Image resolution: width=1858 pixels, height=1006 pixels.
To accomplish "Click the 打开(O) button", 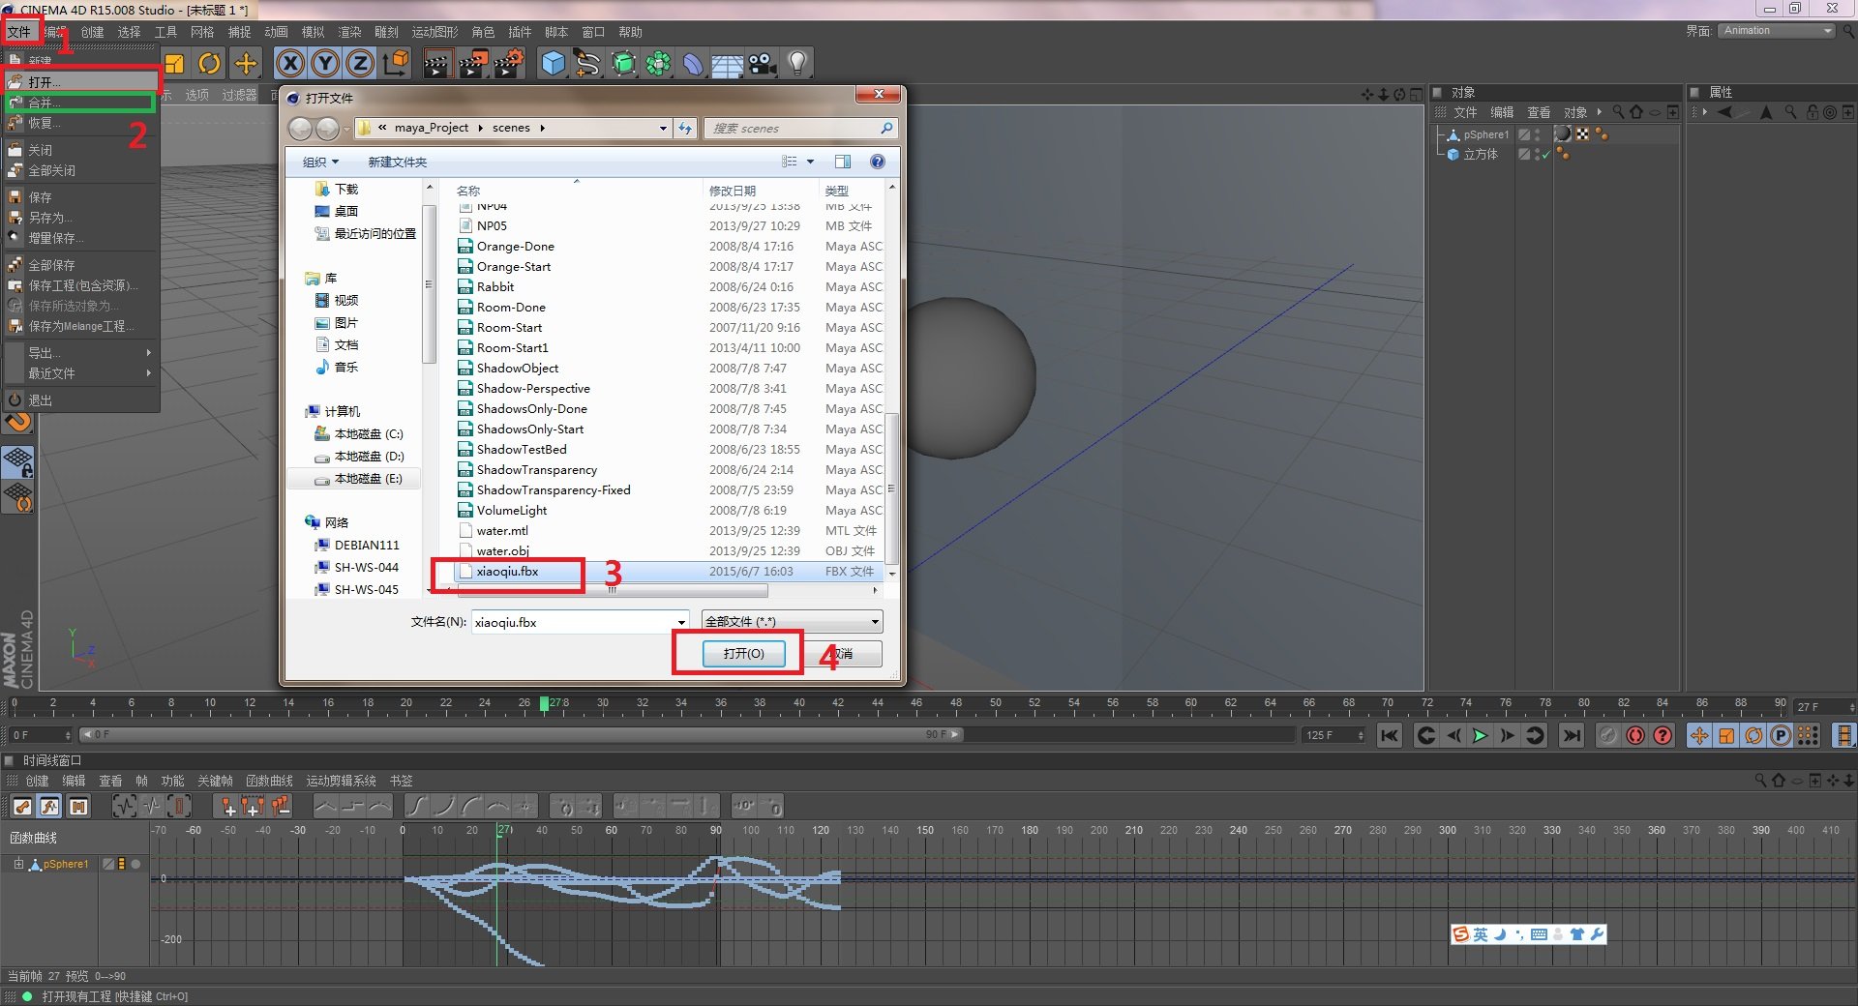I will pyautogui.click(x=743, y=654).
